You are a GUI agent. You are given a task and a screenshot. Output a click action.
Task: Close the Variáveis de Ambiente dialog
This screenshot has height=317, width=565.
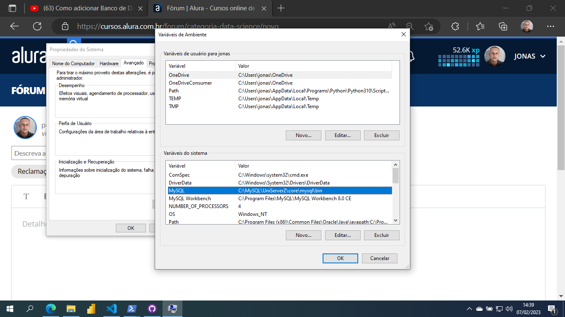pyautogui.click(x=404, y=35)
